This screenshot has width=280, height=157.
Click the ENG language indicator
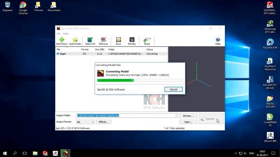[252, 153]
